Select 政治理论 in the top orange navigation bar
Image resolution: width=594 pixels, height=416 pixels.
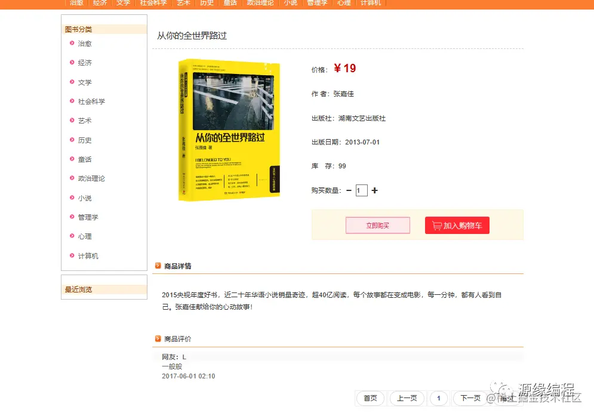260,2
